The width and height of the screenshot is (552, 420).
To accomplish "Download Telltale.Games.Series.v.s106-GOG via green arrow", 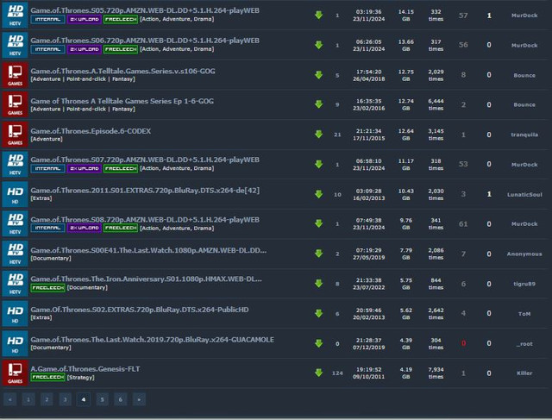I will [x=318, y=75].
